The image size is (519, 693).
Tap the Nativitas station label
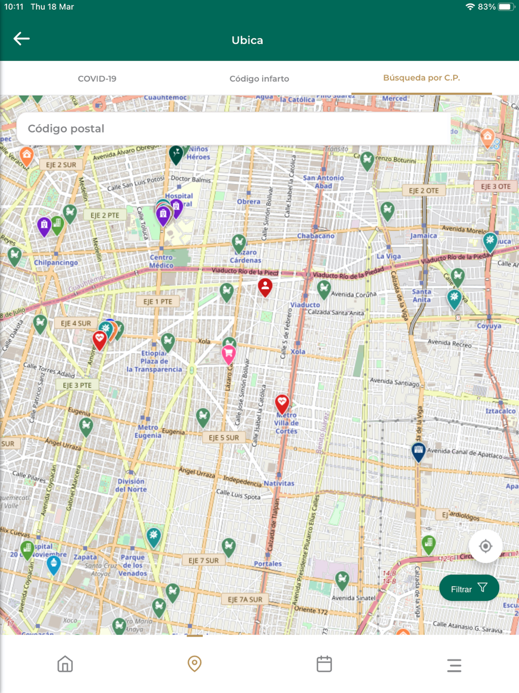click(x=279, y=483)
